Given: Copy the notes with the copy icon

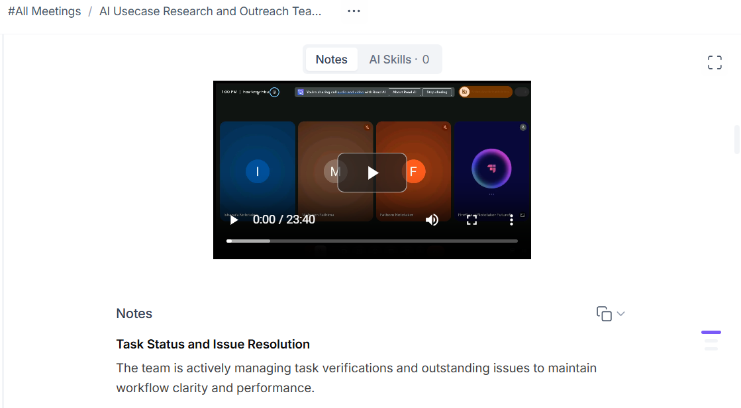Looking at the screenshot, I should point(604,313).
